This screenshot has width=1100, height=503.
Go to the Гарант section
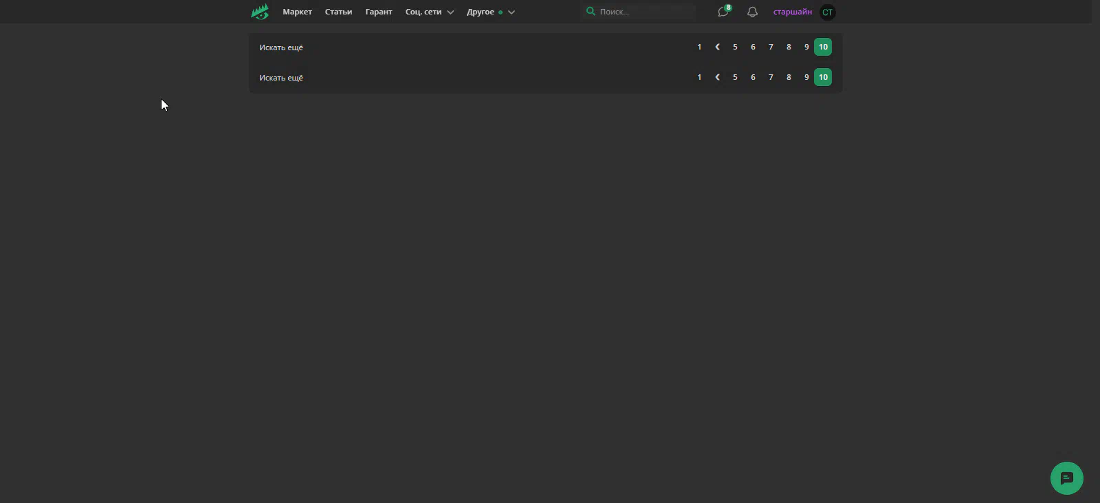[x=378, y=12]
